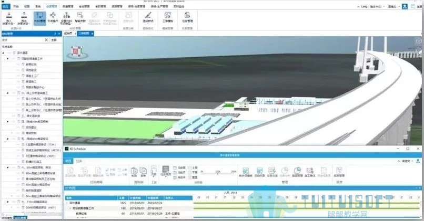Click the user account icon in the main title bar
424x221 pixels.
coord(405,6)
